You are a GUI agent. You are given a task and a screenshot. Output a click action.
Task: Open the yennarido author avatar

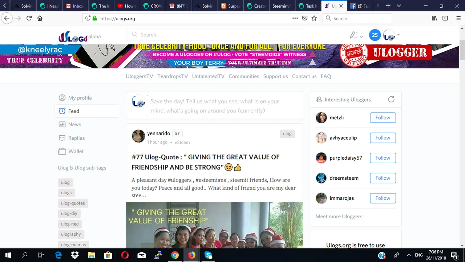[138, 136]
